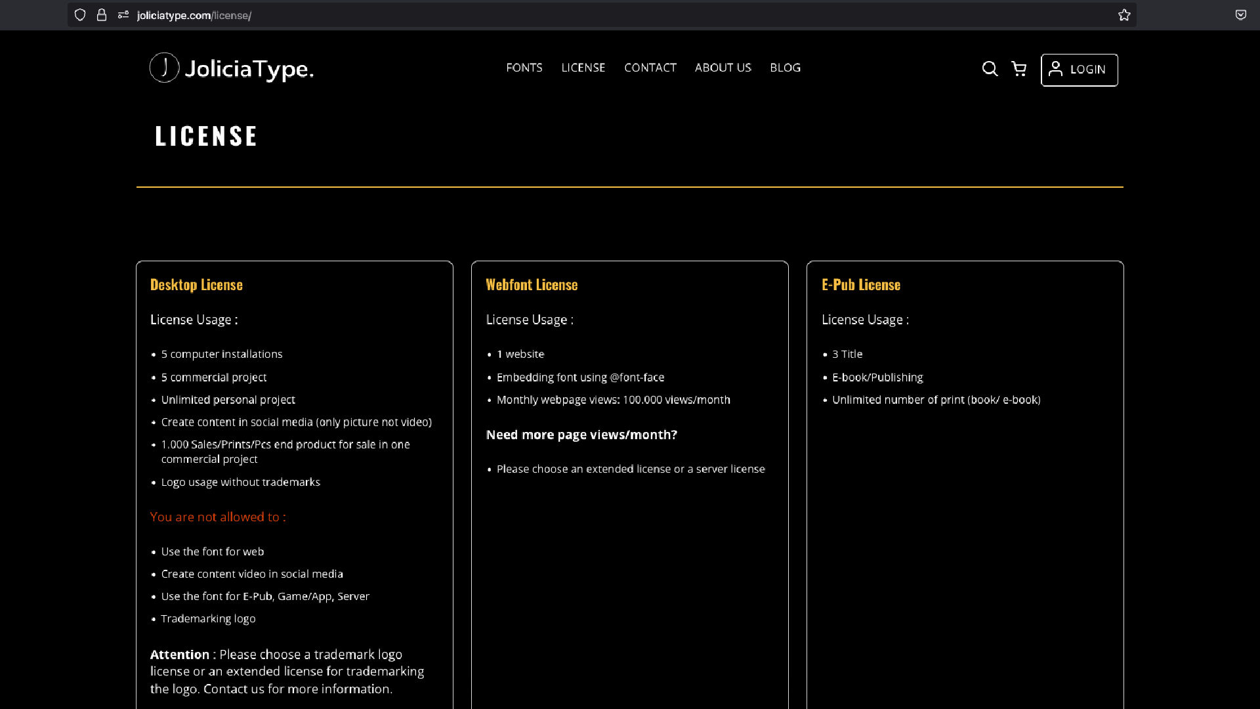Click the JoliciaType logo
This screenshot has height=709, width=1260.
pos(231,68)
